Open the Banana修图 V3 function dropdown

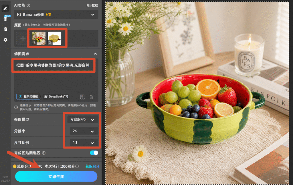(56, 15)
